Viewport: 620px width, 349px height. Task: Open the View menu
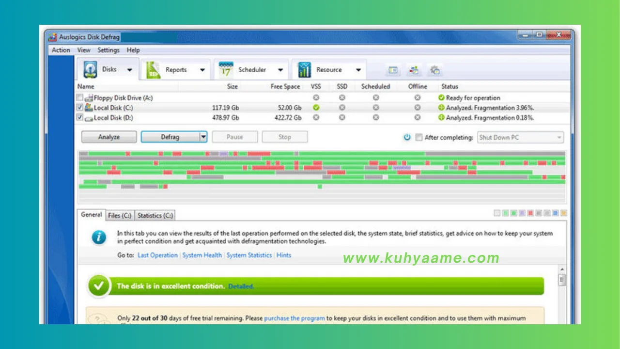click(84, 50)
